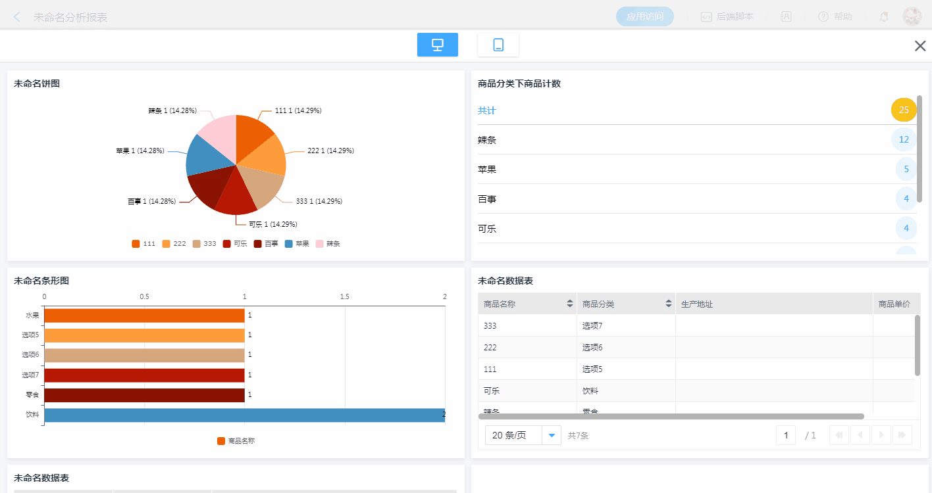Jump to the last table page

(902, 435)
